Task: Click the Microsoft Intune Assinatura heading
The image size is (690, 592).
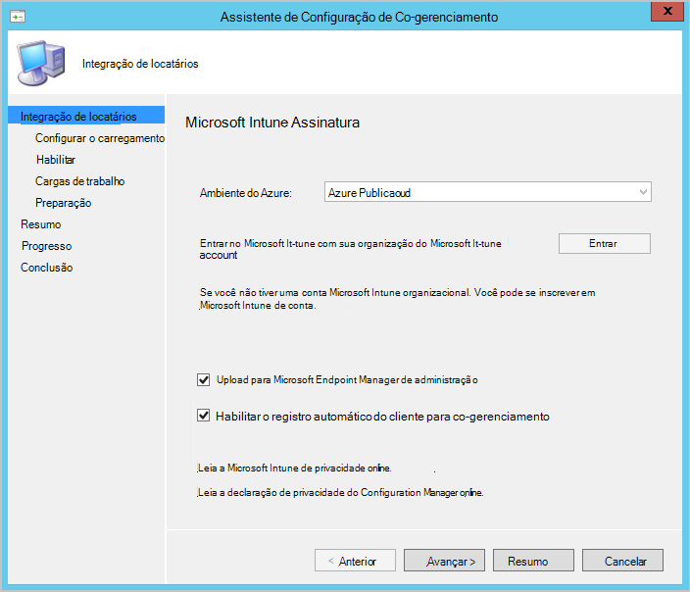Action: tap(272, 123)
